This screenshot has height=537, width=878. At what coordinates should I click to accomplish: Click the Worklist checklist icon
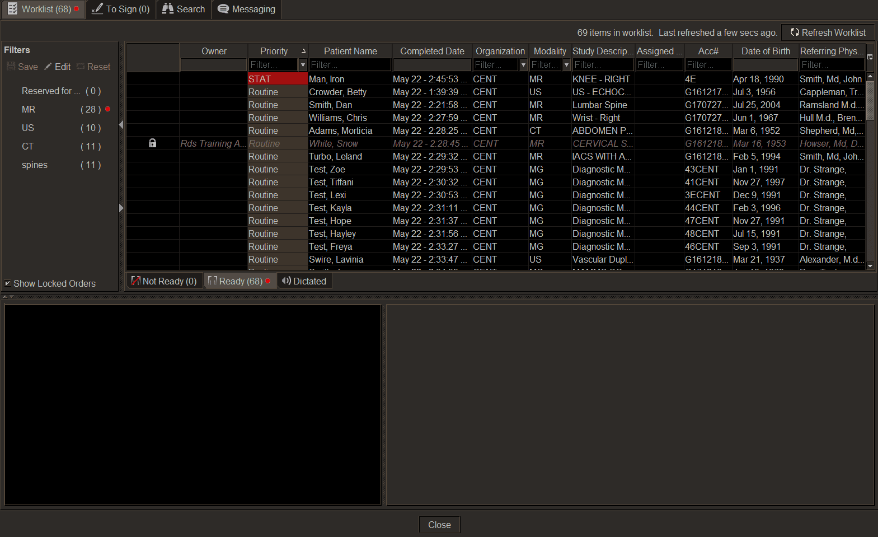[12, 8]
